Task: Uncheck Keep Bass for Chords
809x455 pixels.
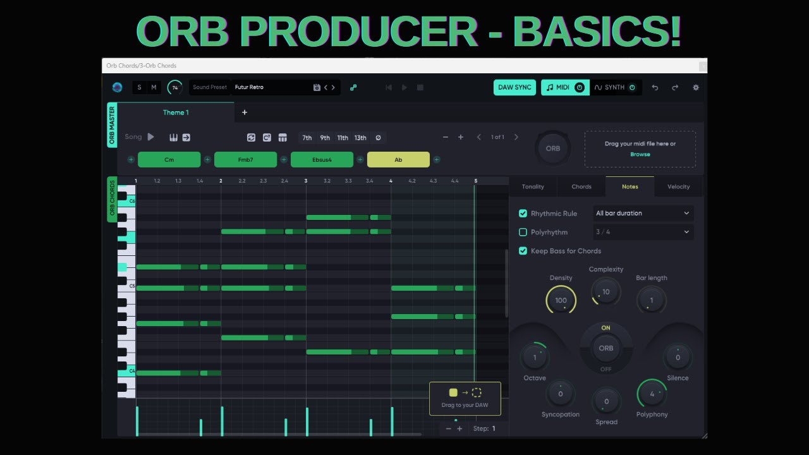Action: (523, 251)
